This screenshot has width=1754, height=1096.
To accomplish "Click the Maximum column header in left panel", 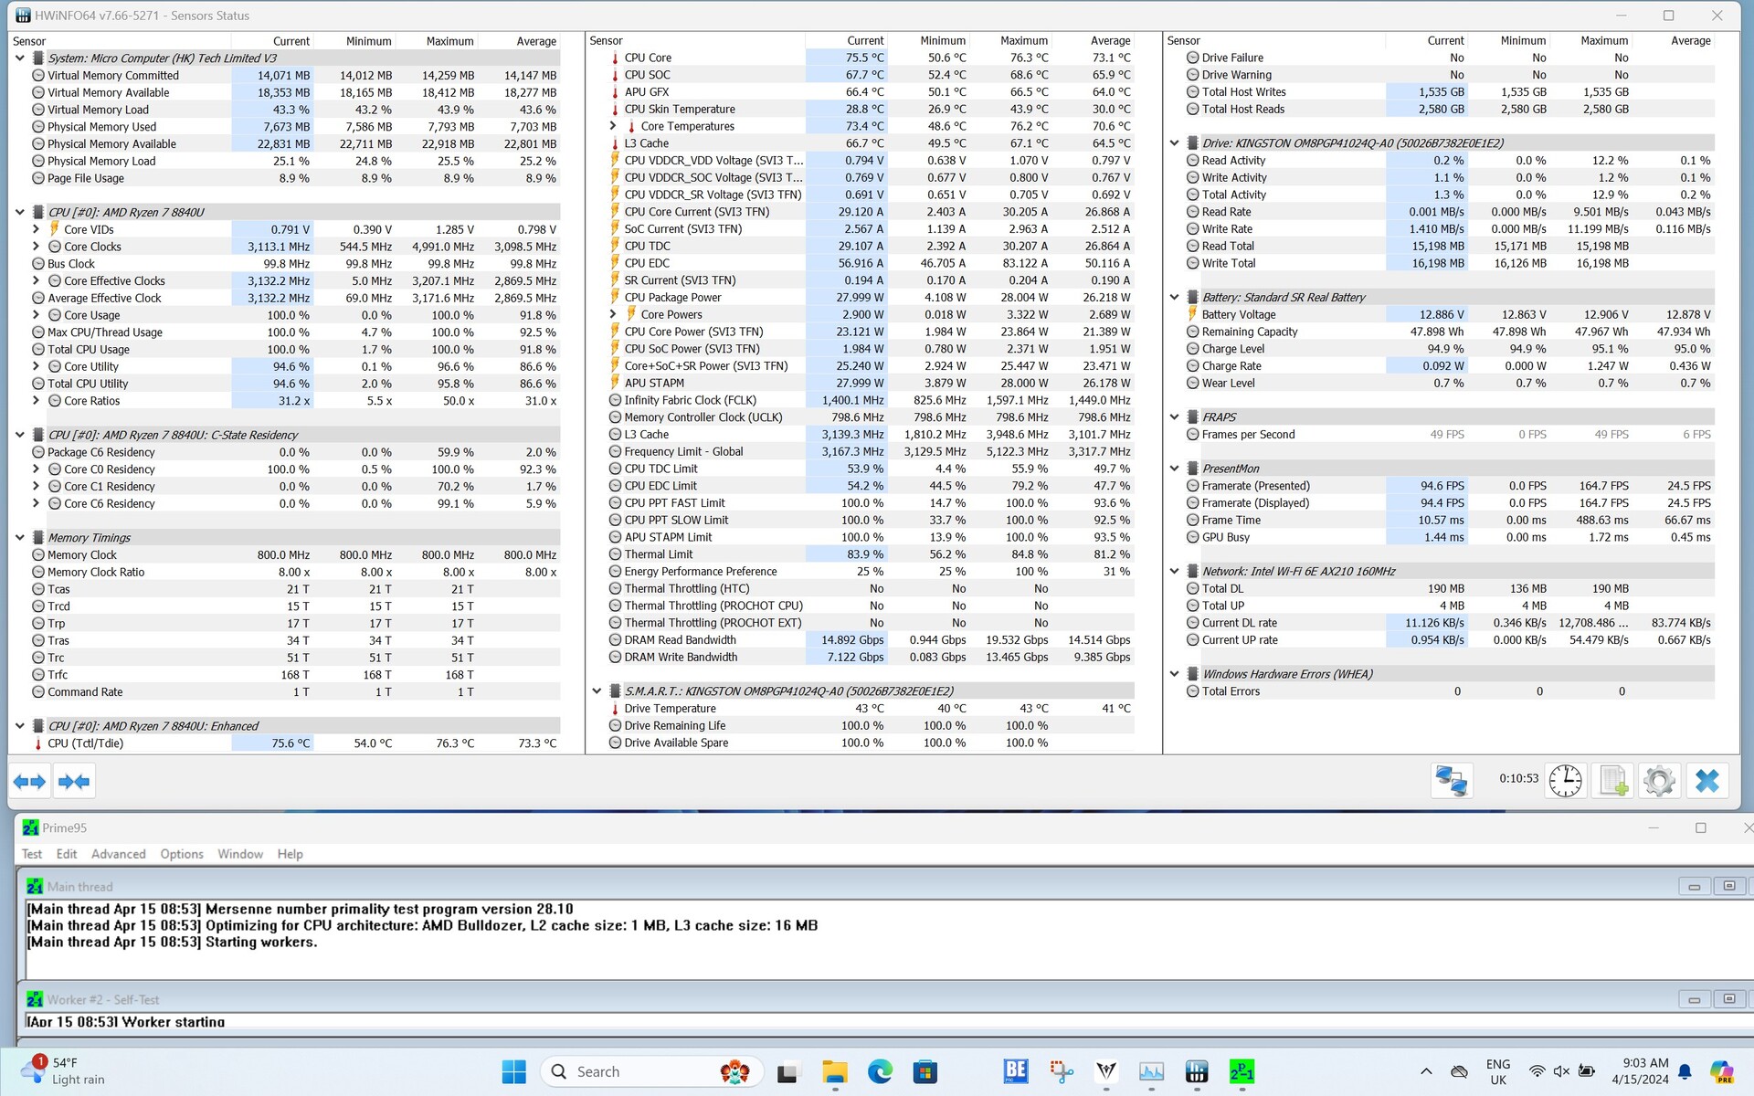I will pos(449,41).
